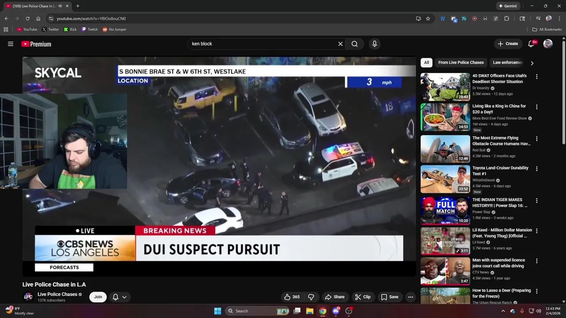The height and width of the screenshot is (318, 566).
Task: Install app icon in address bar
Action: [418, 19]
